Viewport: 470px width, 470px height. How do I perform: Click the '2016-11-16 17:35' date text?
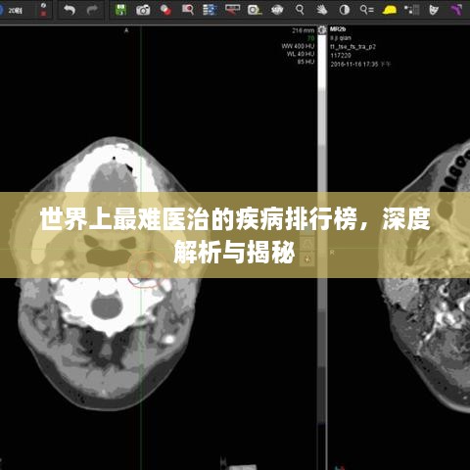tap(354, 65)
